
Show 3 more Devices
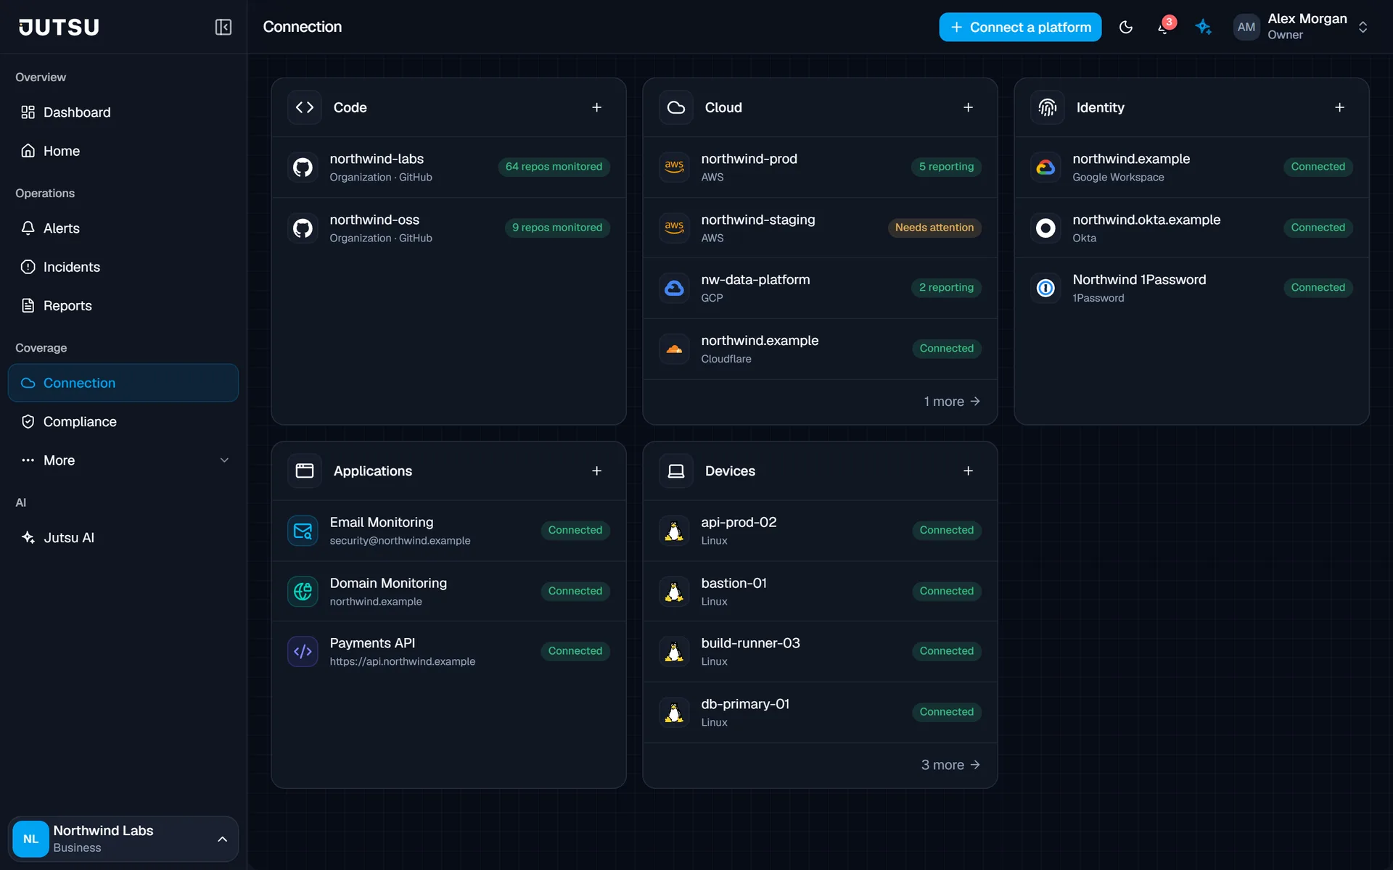point(950,765)
